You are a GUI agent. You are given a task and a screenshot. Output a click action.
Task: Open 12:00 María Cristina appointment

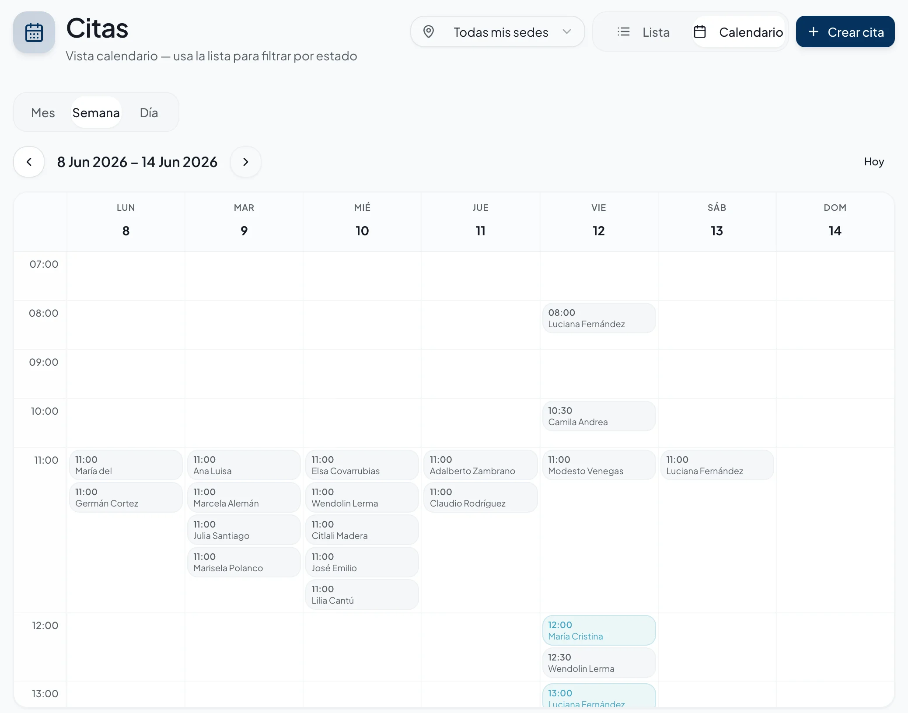[x=599, y=631]
